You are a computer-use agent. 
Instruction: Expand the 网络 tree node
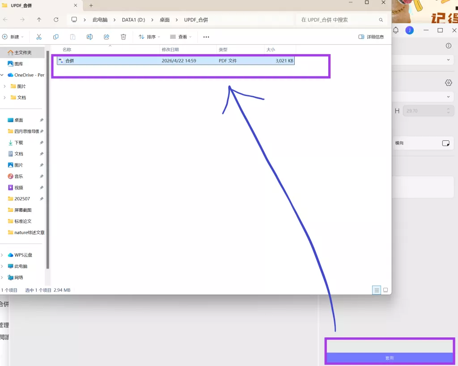pos(2,277)
